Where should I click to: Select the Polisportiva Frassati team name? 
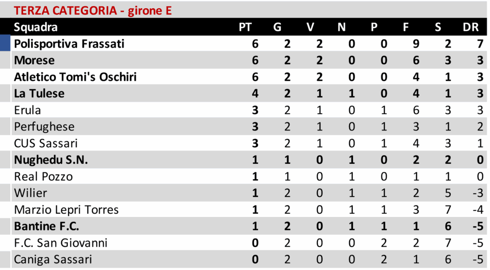tap(69, 44)
